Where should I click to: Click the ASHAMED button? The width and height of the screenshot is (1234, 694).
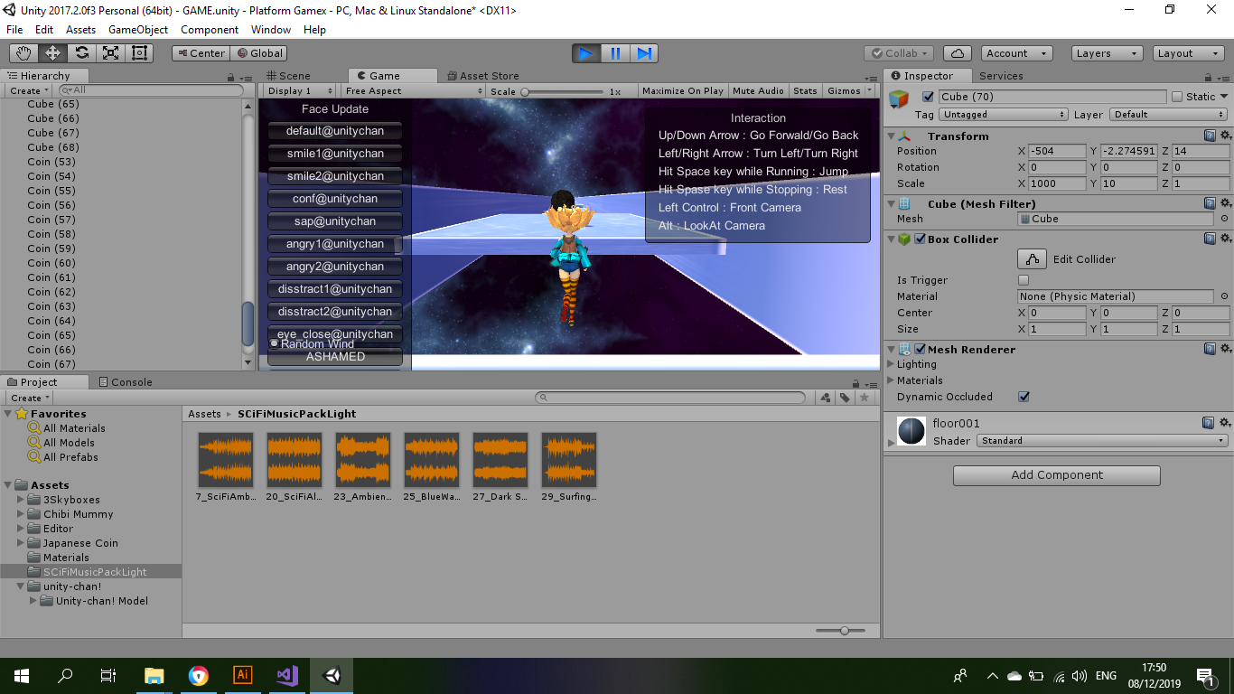pyautogui.click(x=335, y=357)
